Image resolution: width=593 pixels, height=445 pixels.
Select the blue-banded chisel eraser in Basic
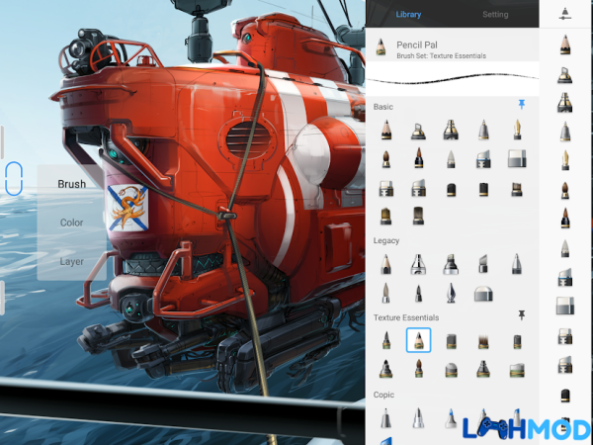[483, 159]
